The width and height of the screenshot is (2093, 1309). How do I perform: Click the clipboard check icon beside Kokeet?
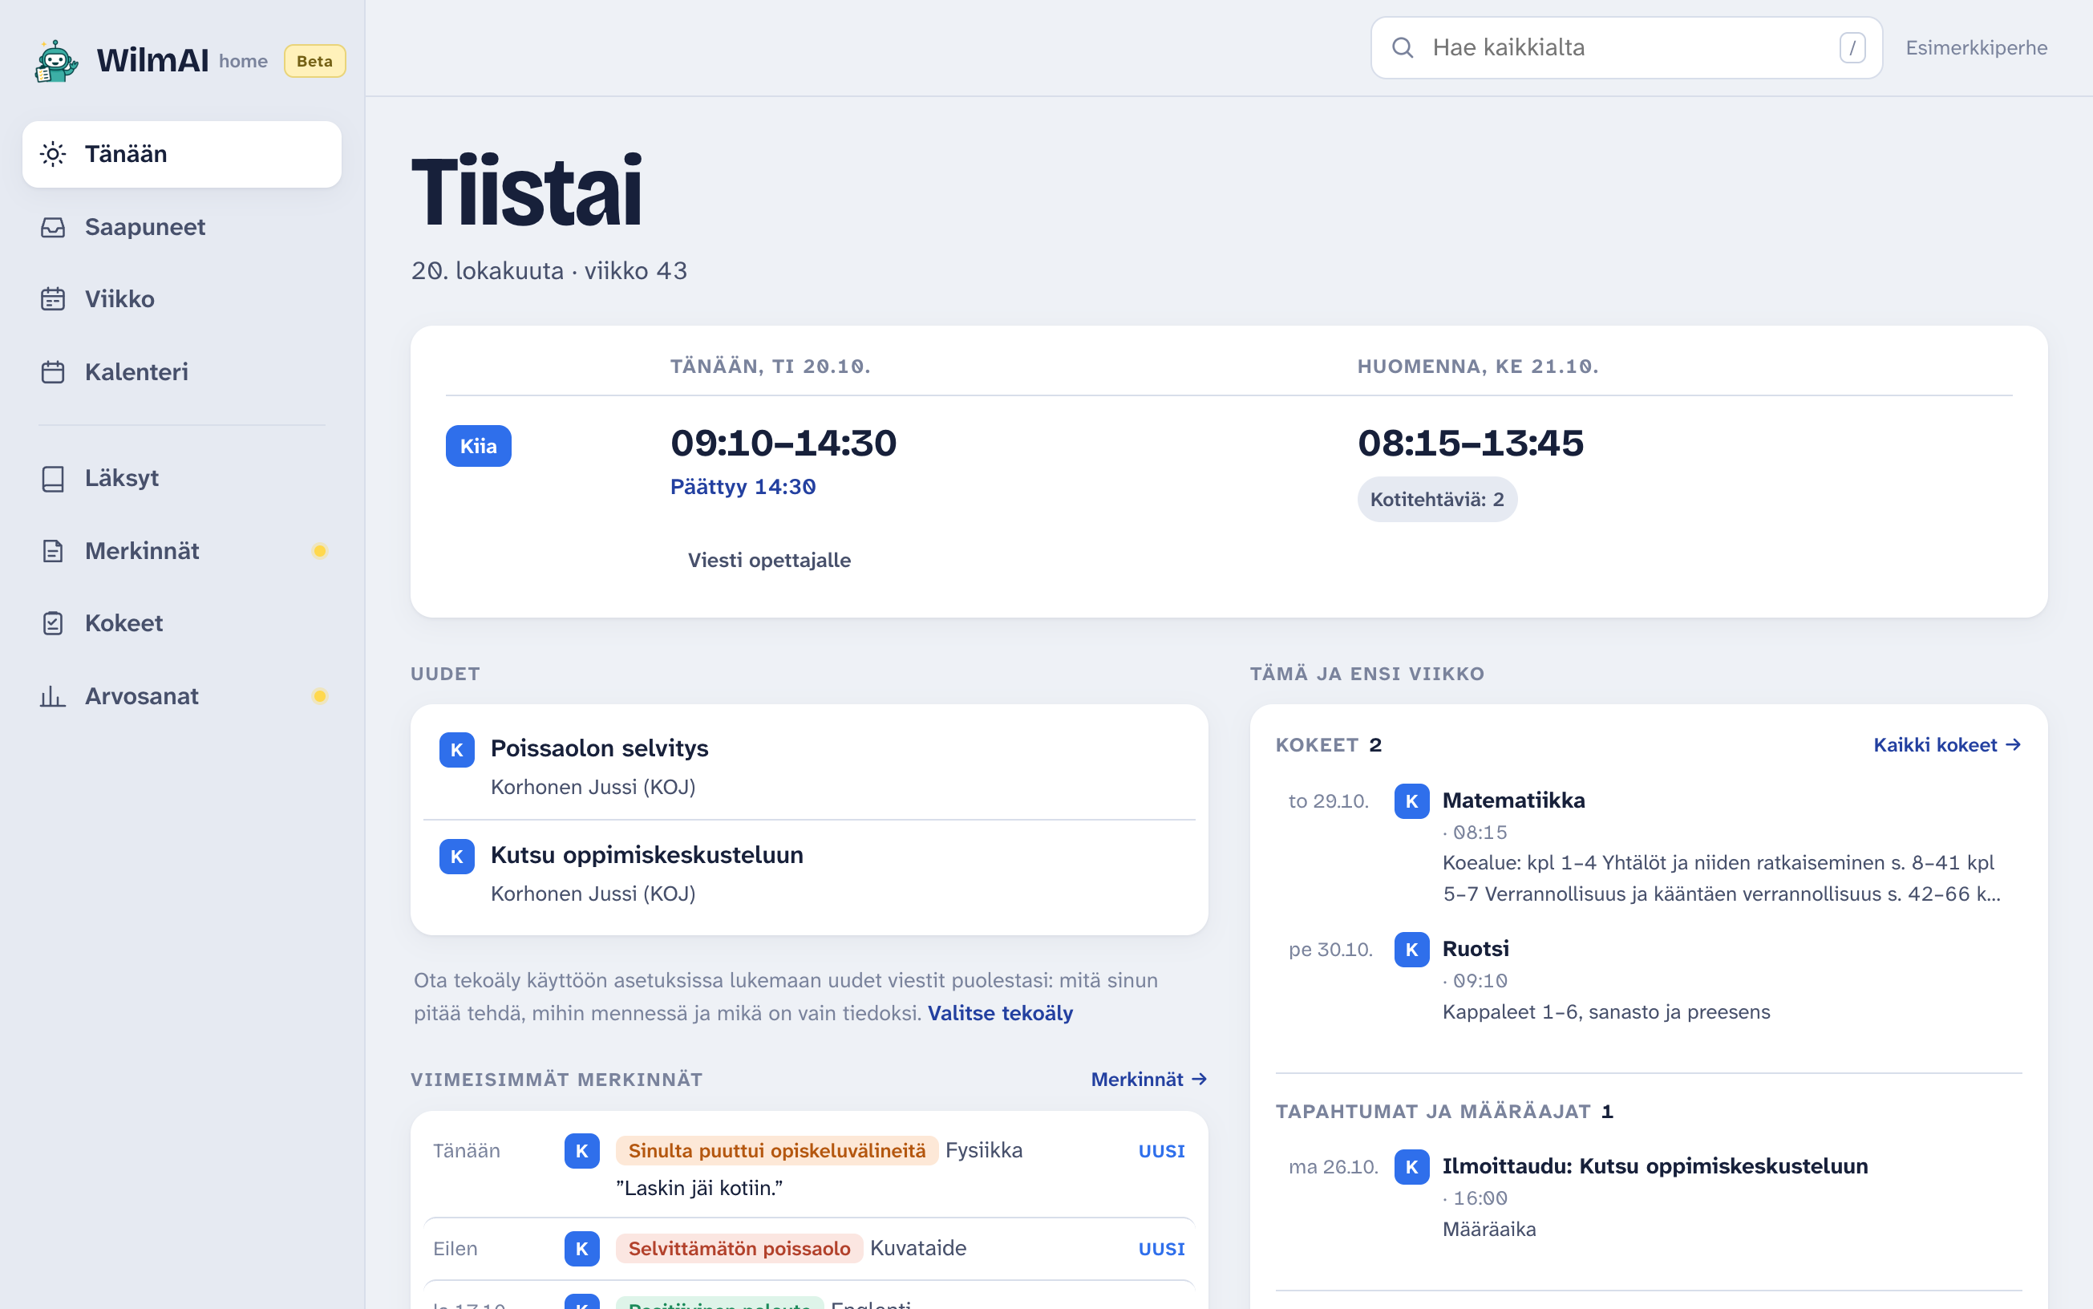[x=53, y=623]
